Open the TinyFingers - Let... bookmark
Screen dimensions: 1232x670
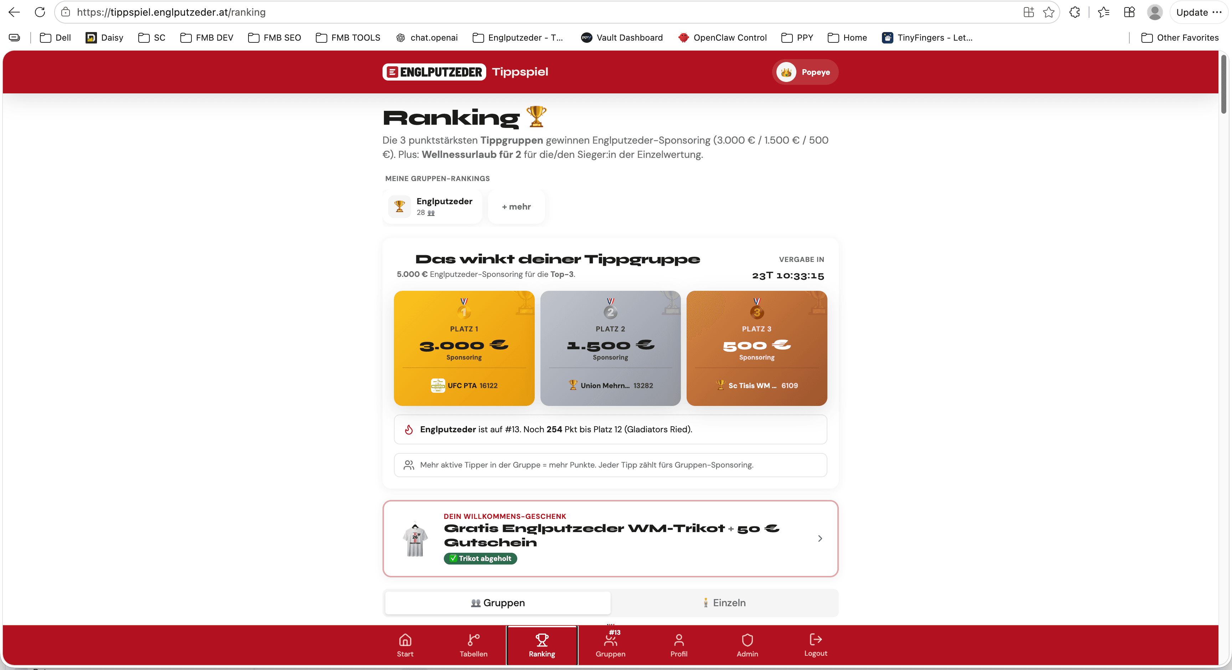point(927,38)
